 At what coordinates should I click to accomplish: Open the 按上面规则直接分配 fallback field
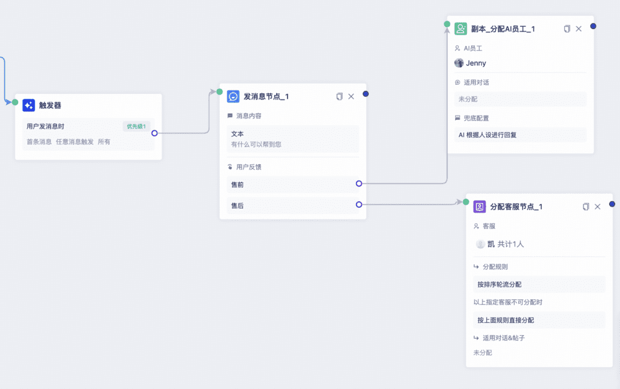pyautogui.click(x=539, y=320)
